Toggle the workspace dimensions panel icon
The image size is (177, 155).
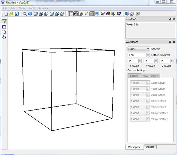[x=76, y=14]
